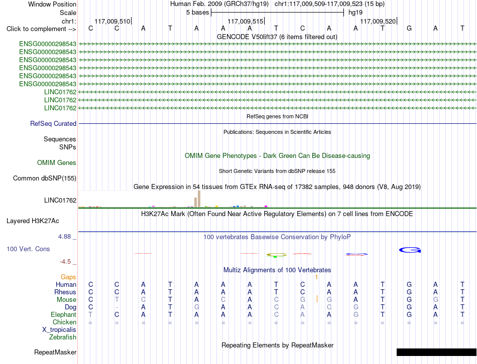Select the 'Zebrafish' species label

[63, 337]
